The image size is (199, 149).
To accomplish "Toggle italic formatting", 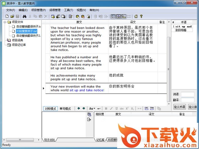I will (111, 109).
